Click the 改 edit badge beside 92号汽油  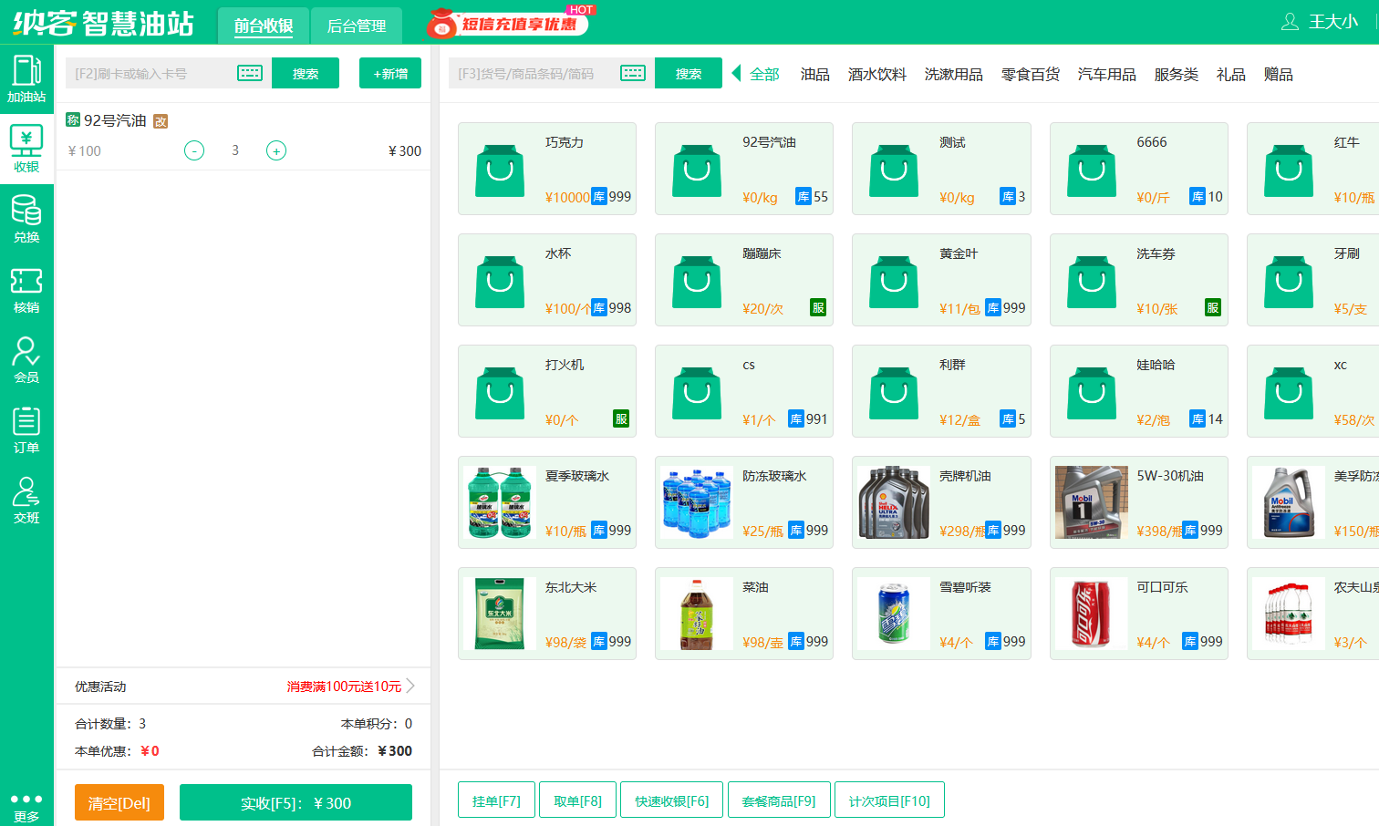click(x=161, y=121)
